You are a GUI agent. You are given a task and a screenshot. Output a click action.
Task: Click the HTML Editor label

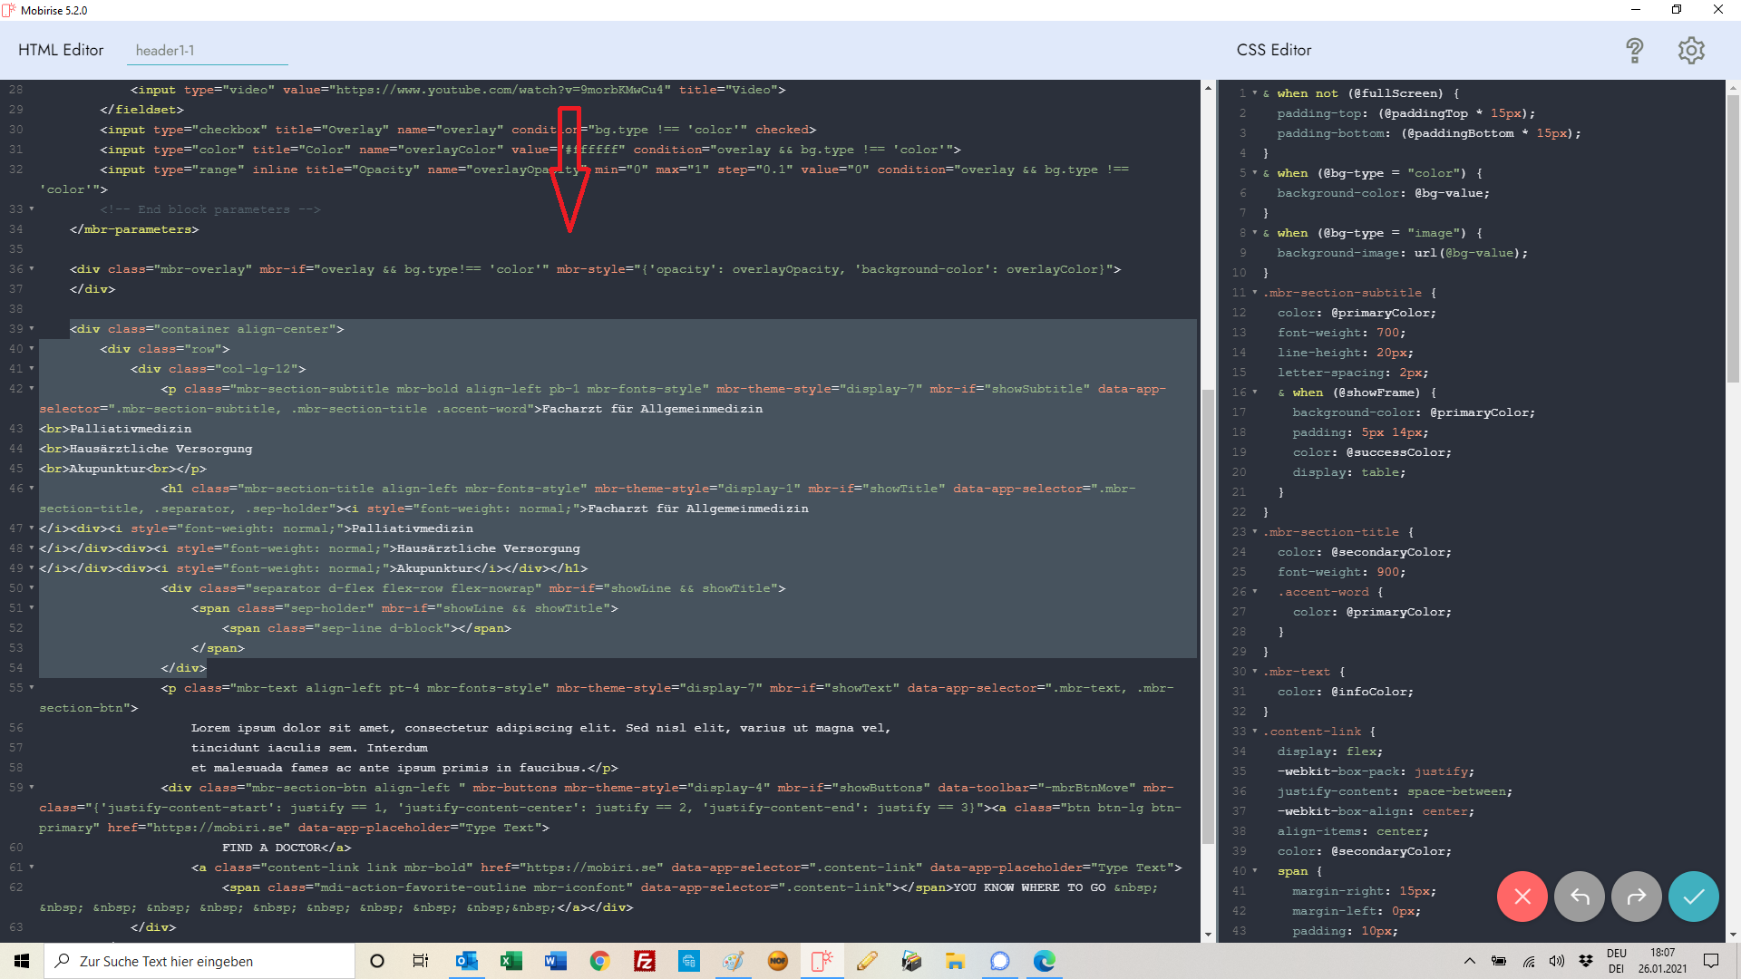point(61,50)
